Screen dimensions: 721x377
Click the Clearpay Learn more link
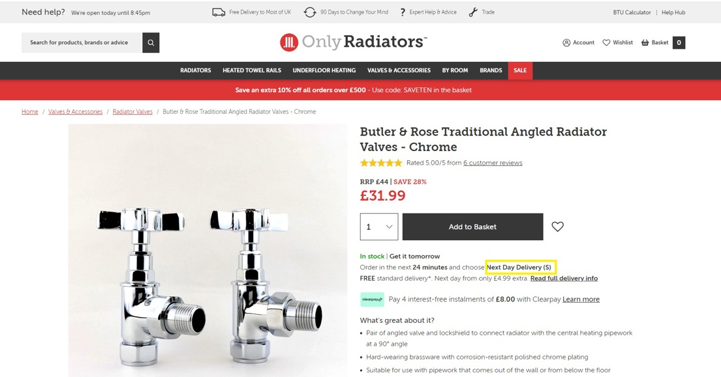click(x=581, y=300)
